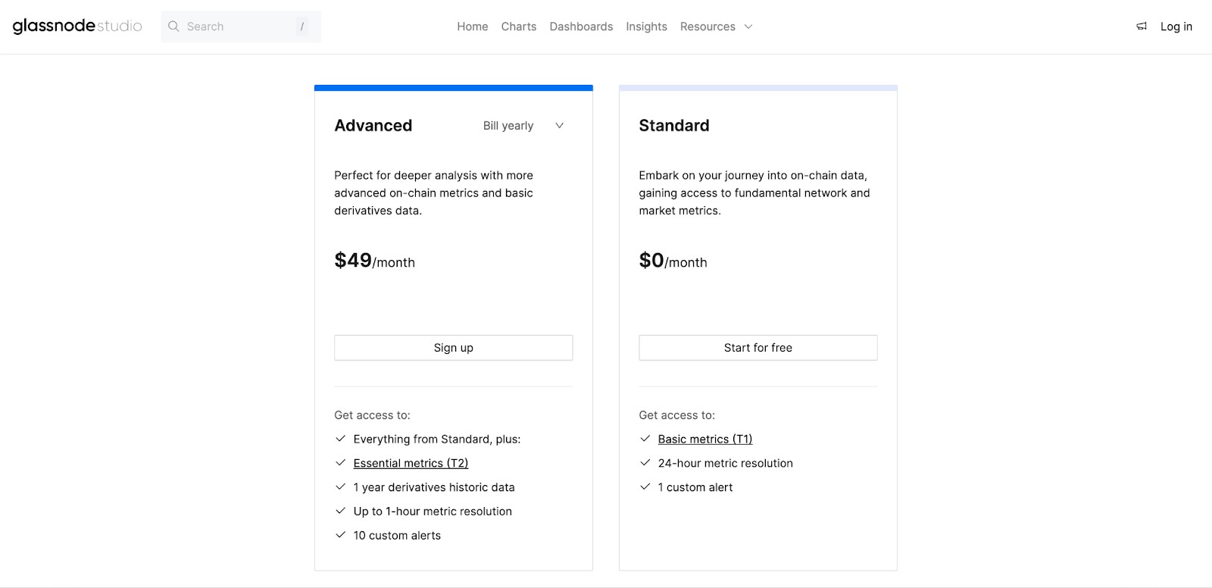Click the $49/month price text
Screen dimensions: 1212x588
pyautogui.click(x=375, y=261)
